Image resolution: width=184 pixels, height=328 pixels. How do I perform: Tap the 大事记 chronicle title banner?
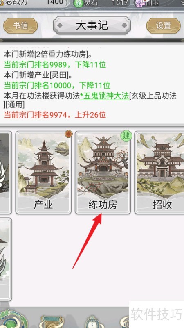tap(92, 25)
